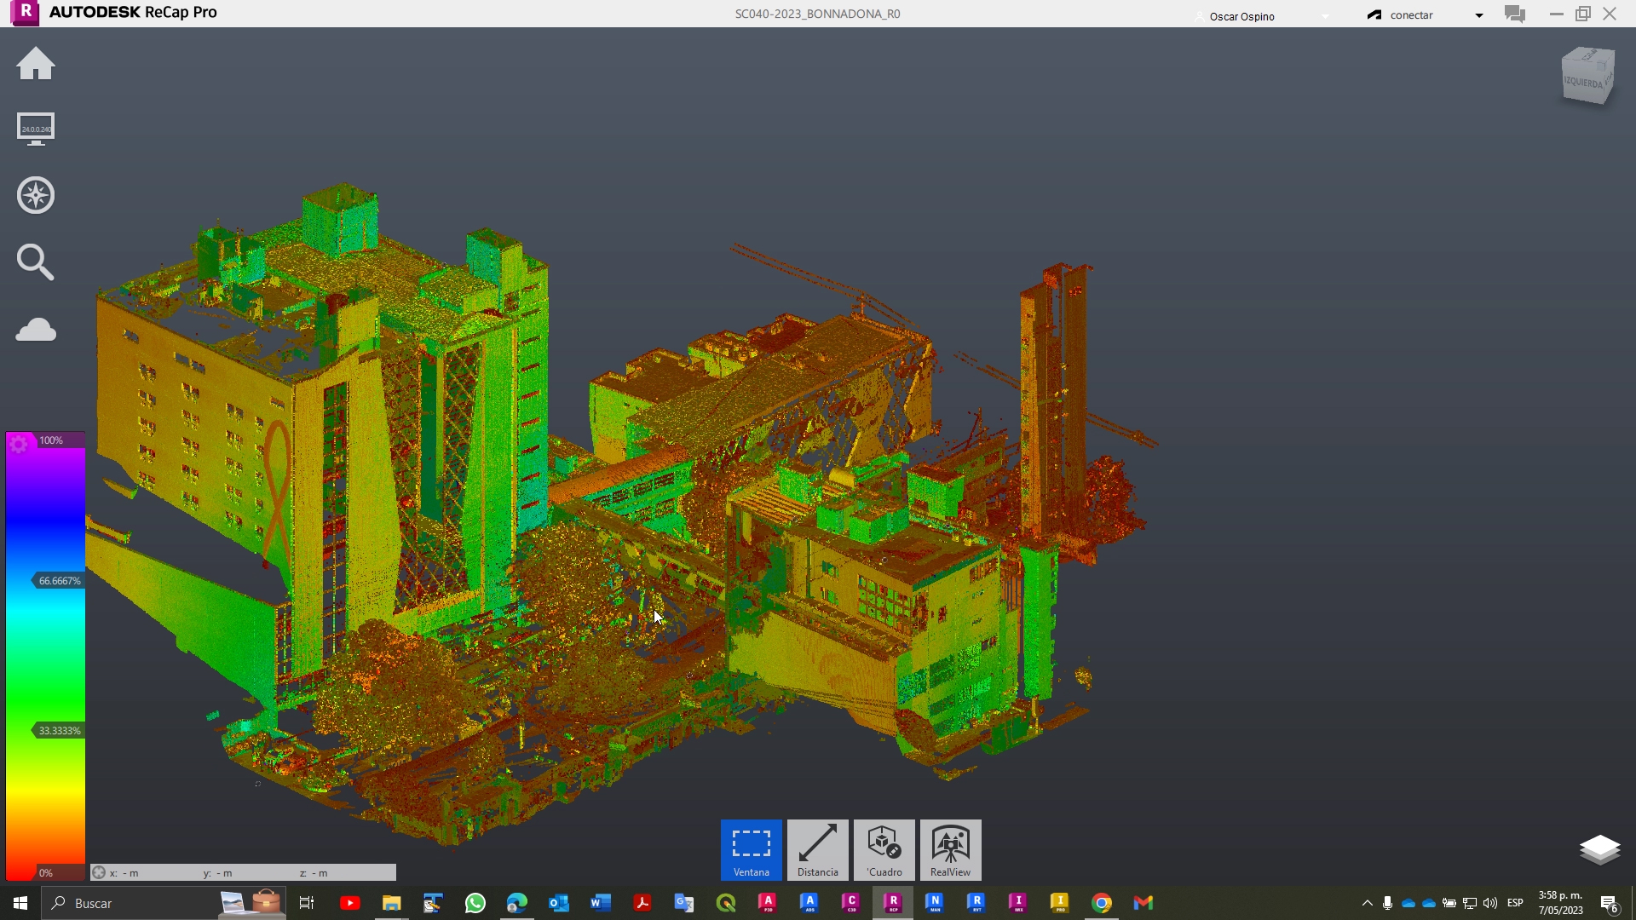Open Google Chrome from taskbar
1636x920 pixels.
click(1102, 903)
